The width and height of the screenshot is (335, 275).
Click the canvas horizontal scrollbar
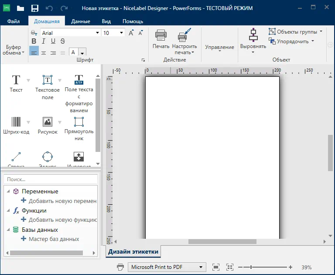point(222,242)
